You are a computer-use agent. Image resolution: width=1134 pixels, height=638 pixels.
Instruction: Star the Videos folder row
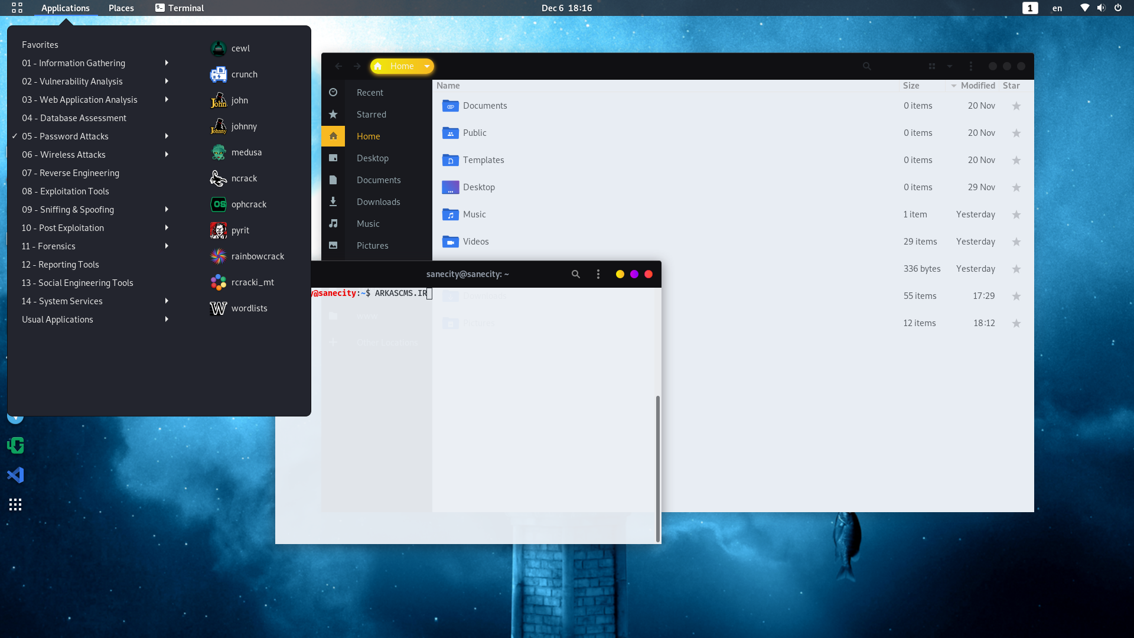pos(1016,242)
